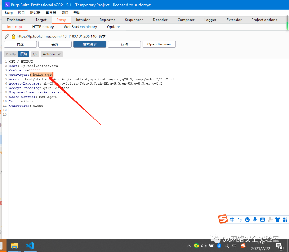Click the Connection: close header line
Viewport: 289px width, 252px height.
(26, 106)
